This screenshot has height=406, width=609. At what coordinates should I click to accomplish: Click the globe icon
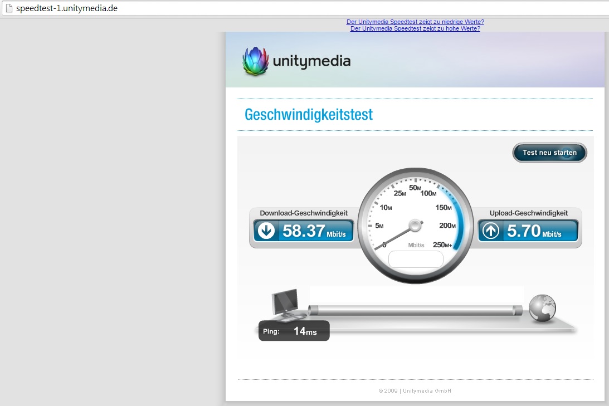tap(542, 308)
